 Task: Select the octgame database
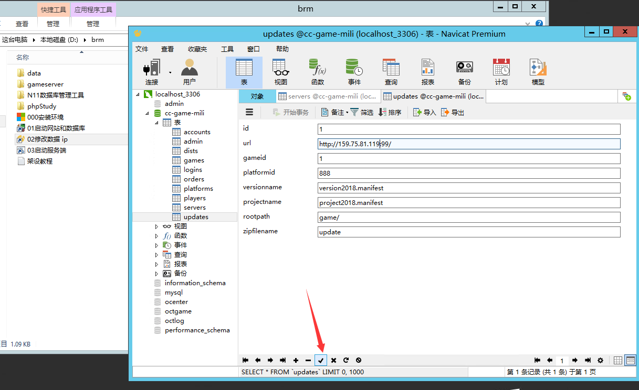(178, 311)
